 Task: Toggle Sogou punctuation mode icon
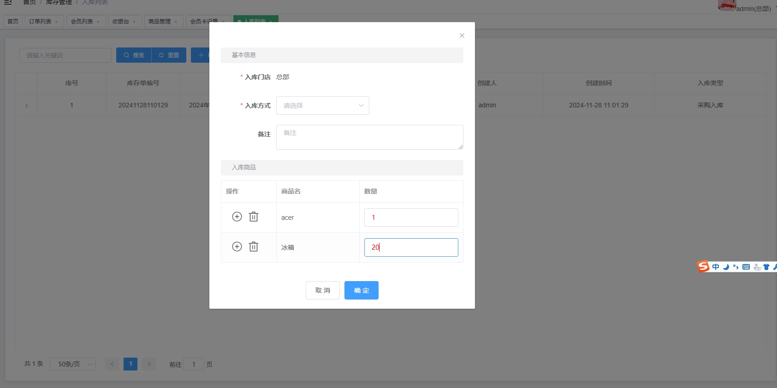(735, 267)
